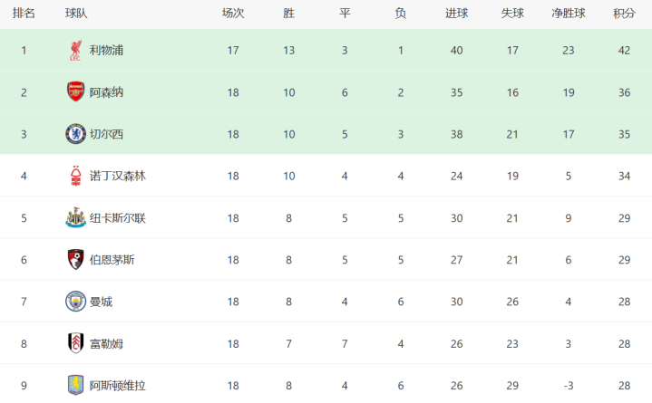652x403 pixels.
Task: Click the Manchester City crest icon
Action: point(75,302)
